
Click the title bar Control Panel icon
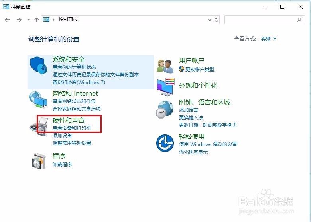tap(6, 7)
